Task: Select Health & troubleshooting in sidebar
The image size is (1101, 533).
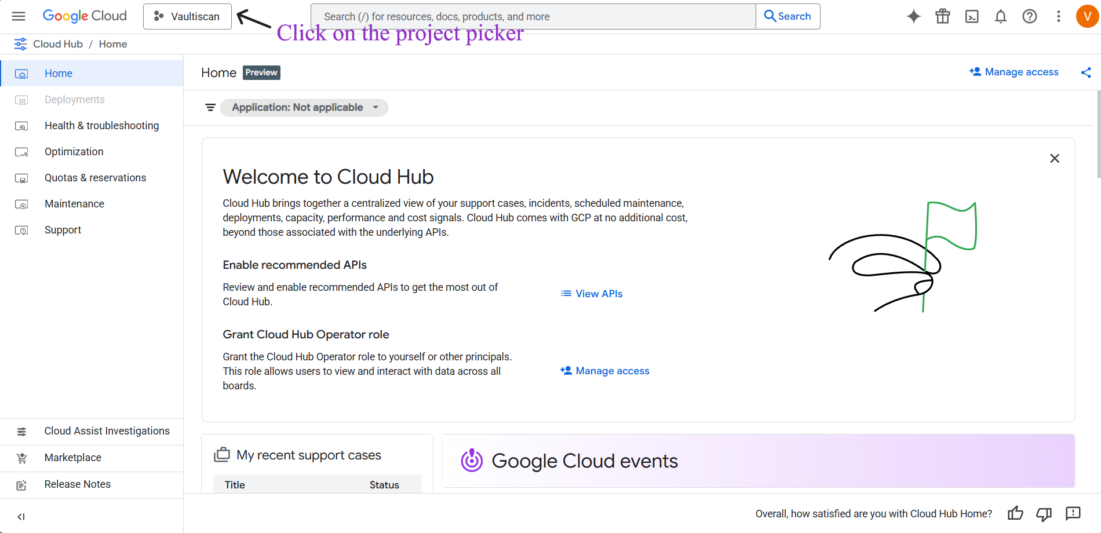Action: click(x=92, y=126)
